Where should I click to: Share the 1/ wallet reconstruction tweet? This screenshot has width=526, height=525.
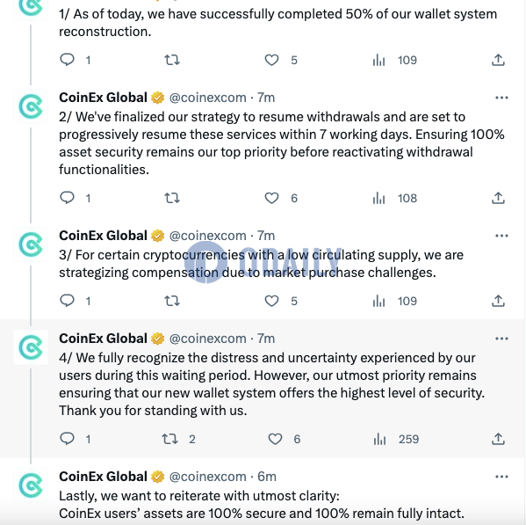pos(498,60)
